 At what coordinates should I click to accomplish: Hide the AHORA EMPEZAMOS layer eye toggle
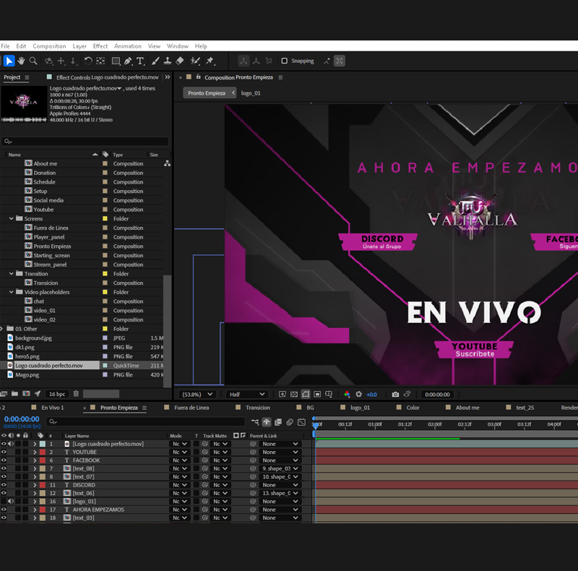(x=4, y=510)
